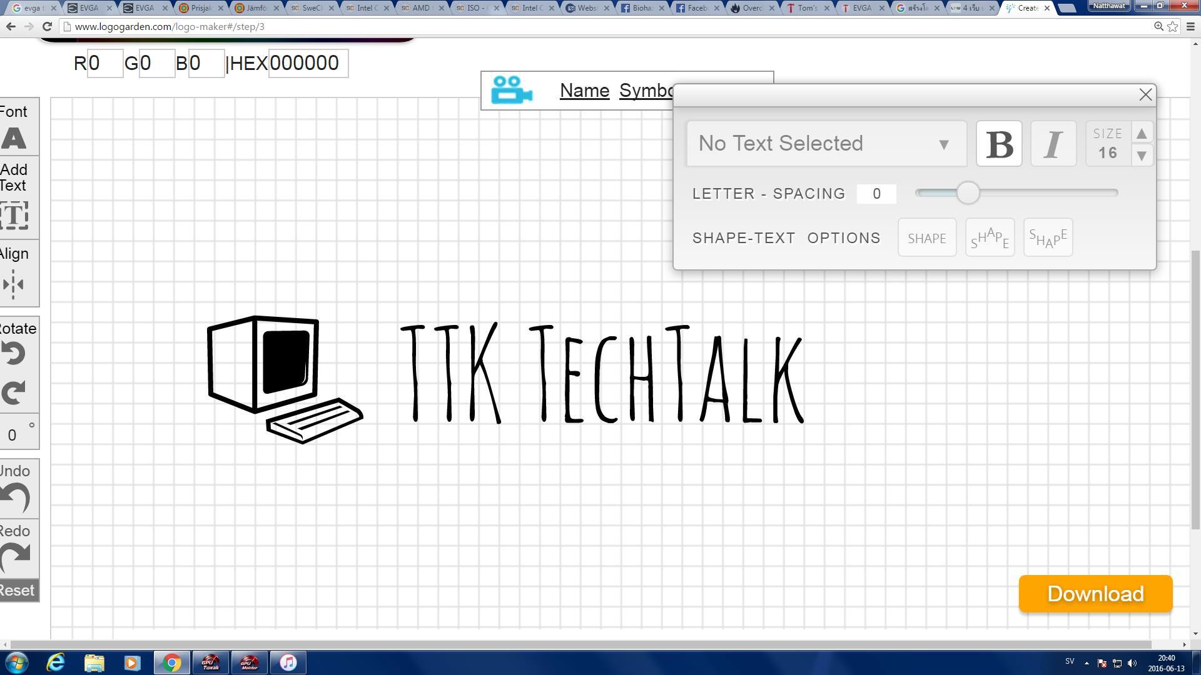Show hidden system tray icons

point(1087,663)
